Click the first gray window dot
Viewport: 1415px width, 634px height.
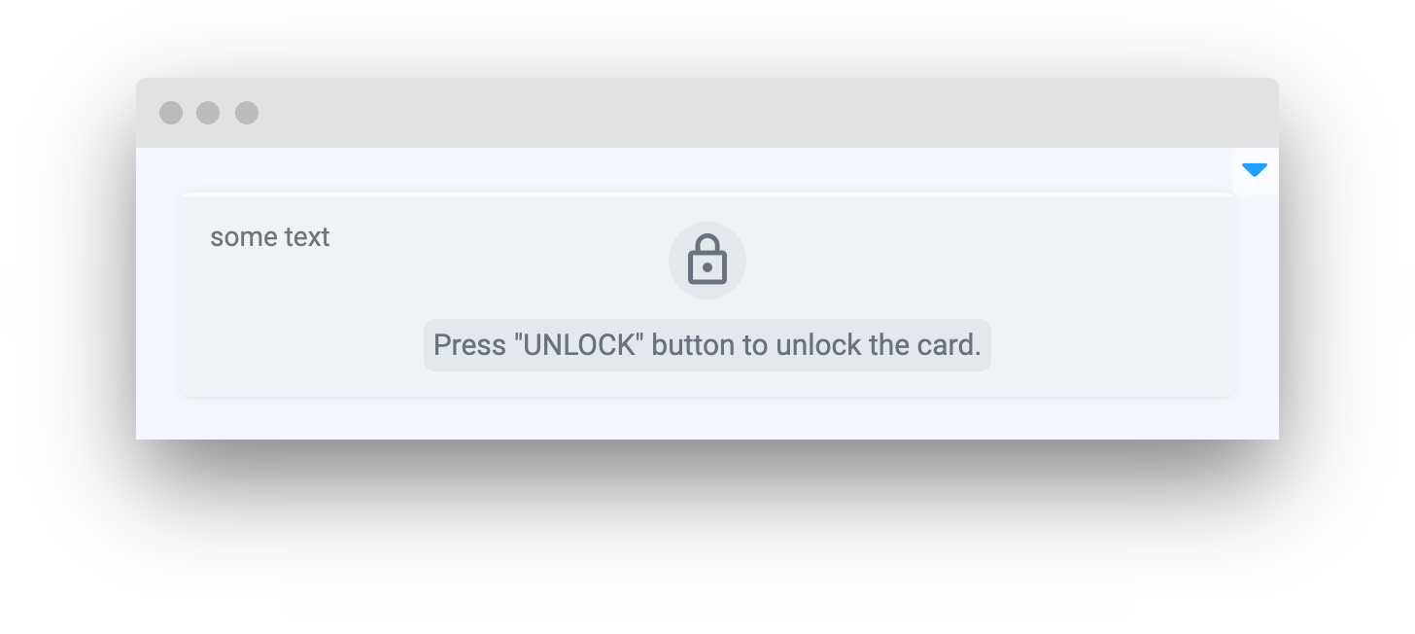pos(171,113)
